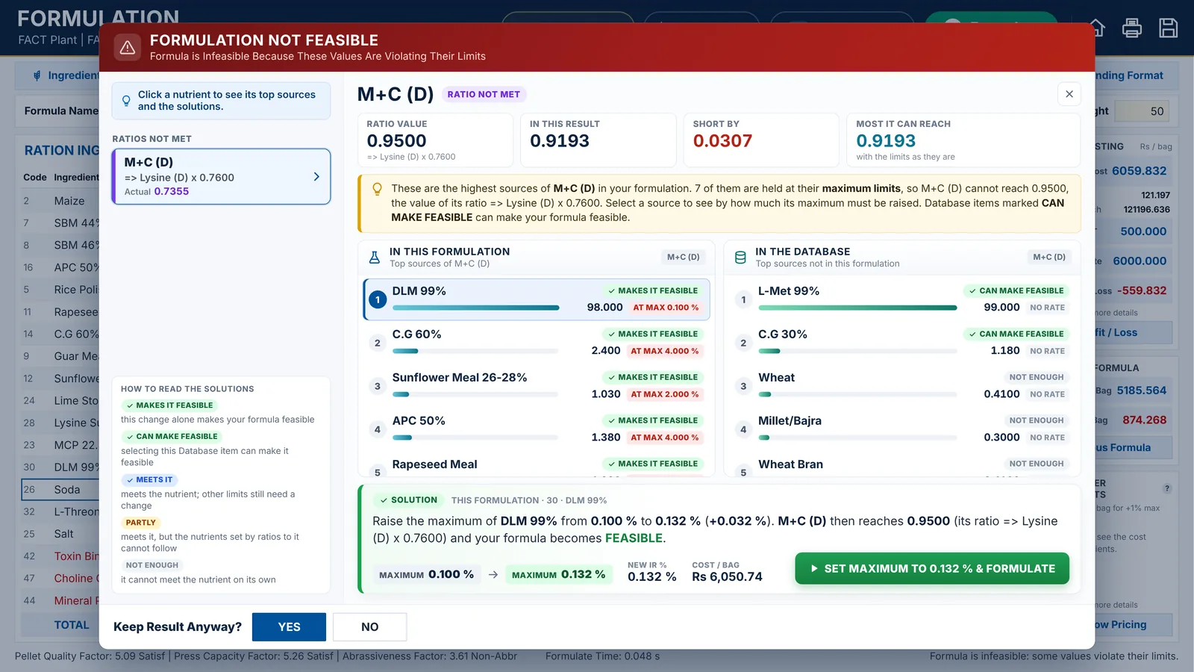Select Wheat Bran database source row

click(901, 466)
